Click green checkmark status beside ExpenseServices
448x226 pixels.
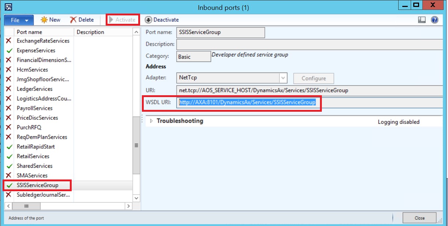pyautogui.click(x=9, y=51)
